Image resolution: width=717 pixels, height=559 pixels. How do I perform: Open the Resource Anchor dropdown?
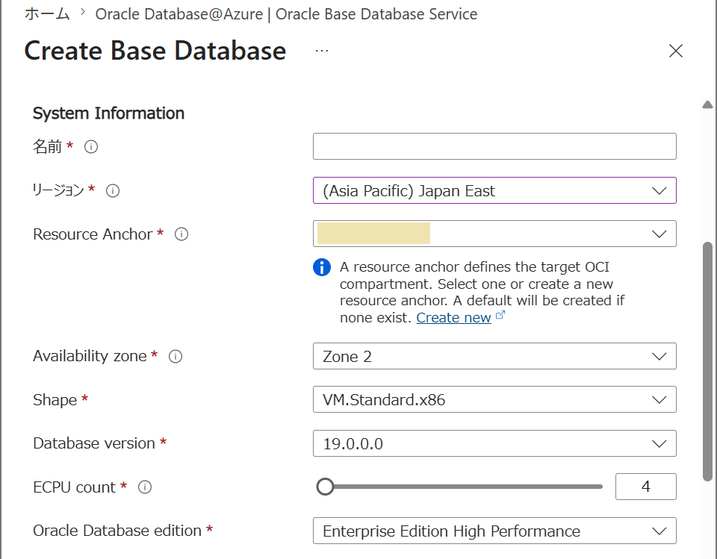(494, 234)
